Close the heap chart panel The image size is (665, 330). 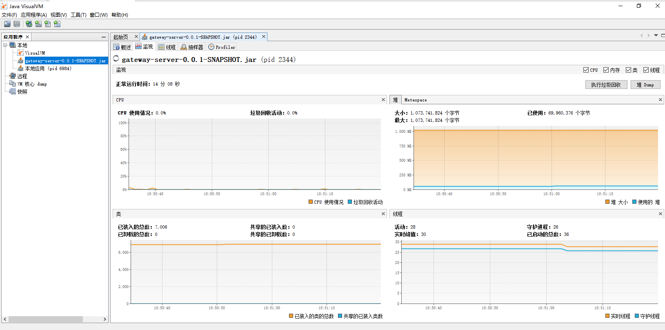661,99
